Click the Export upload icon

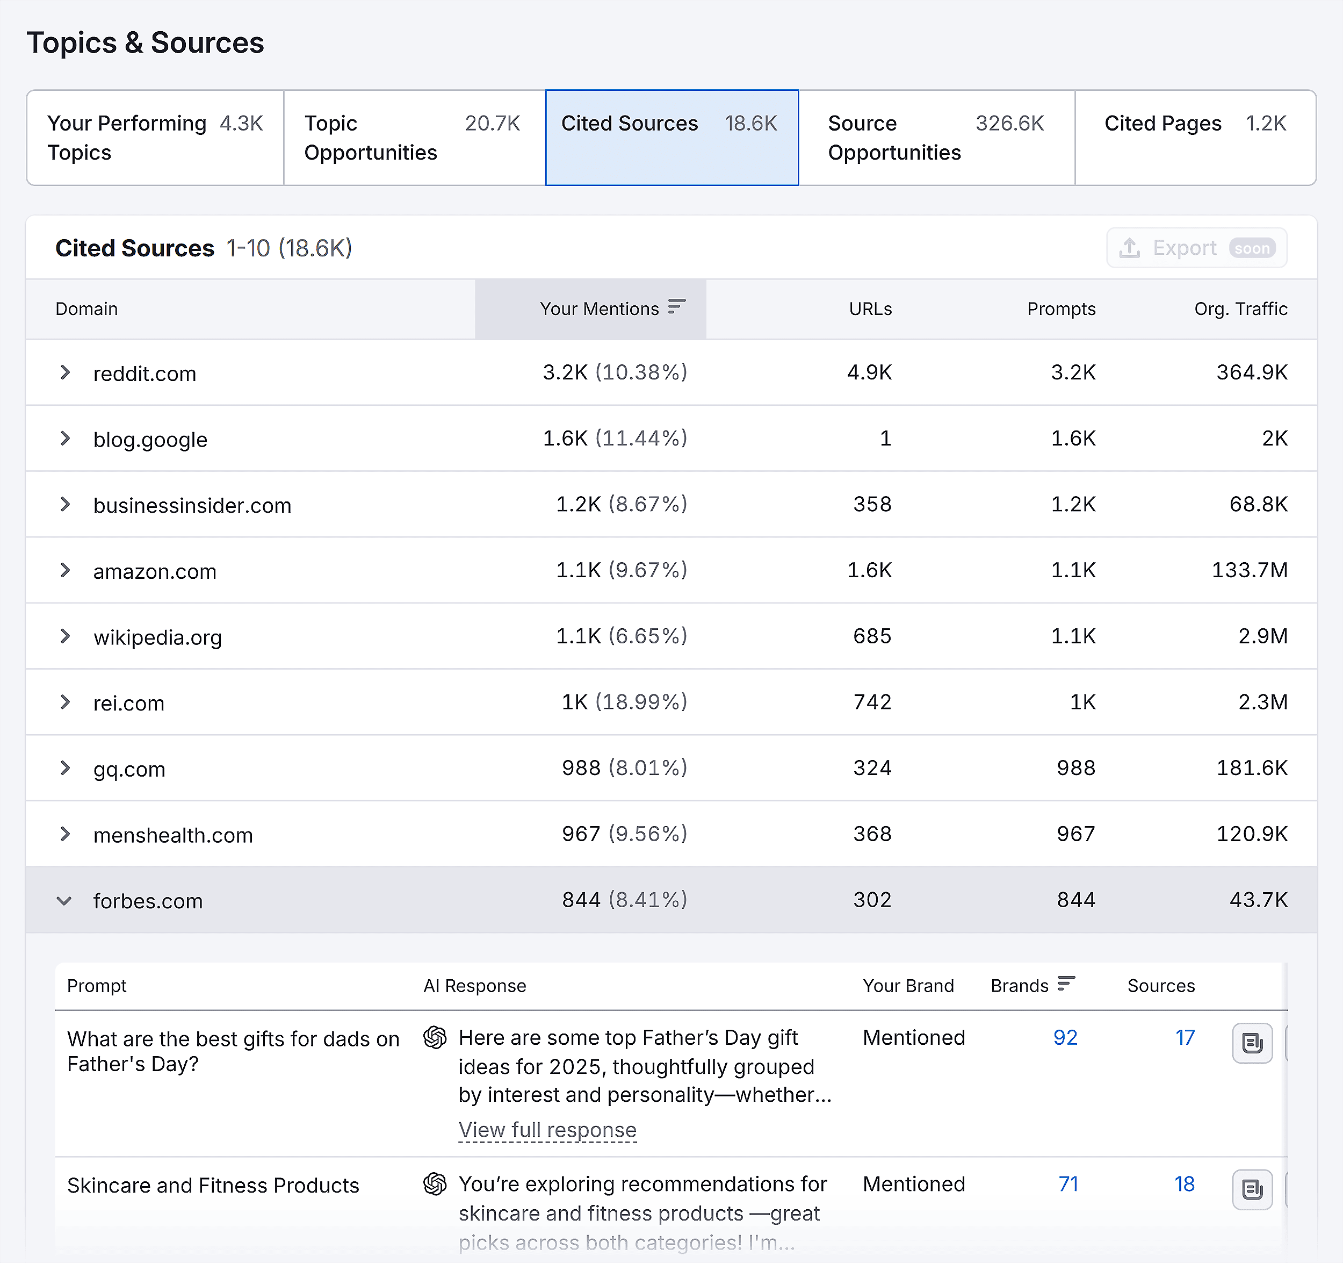tap(1131, 247)
